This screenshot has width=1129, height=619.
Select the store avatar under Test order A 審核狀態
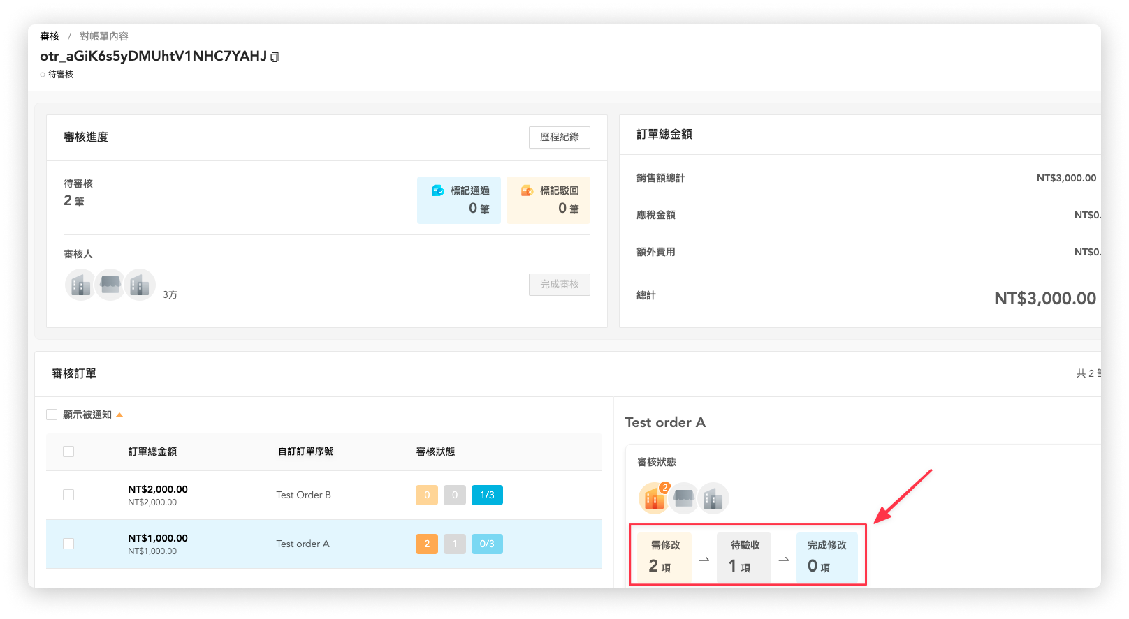click(x=684, y=498)
